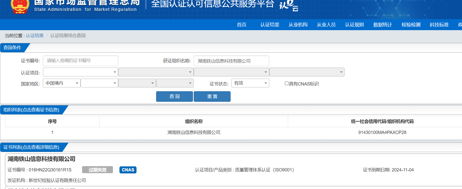Open 科技标准 navigation menu

pyautogui.click(x=439, y=25)
